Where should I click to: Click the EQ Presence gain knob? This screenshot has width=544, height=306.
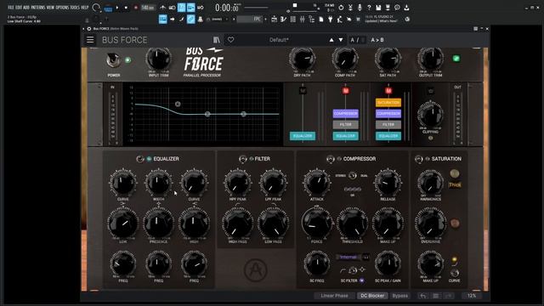pos(158,224)
